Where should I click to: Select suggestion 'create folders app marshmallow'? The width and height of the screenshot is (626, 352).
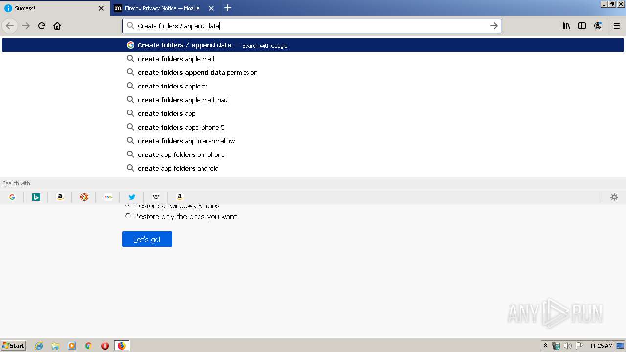point(313,141)
